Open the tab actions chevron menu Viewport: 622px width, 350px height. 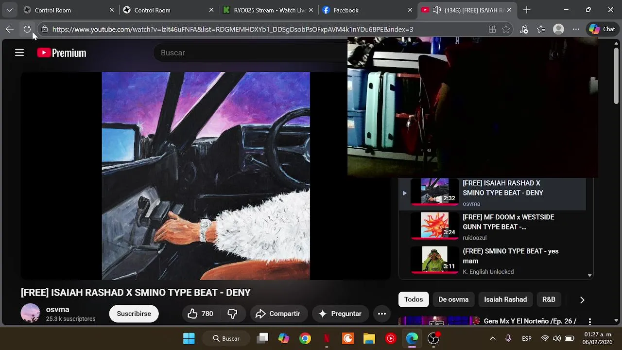[x=10, y=10]
